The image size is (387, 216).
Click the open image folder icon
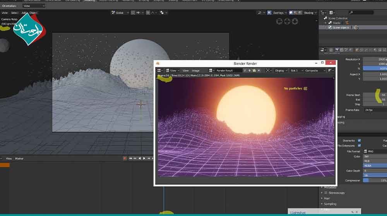(x=254, y=71)
